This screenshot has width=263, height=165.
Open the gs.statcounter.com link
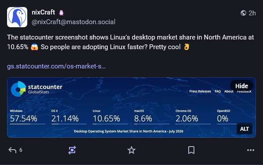(x=56, y=66)
